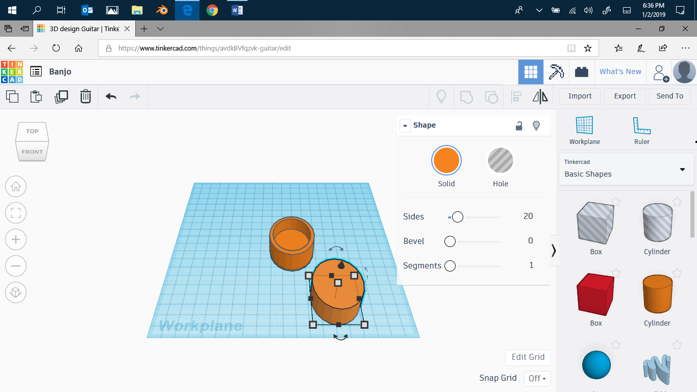Redo the action with forward arrow
Image resolution: width=697 pixels, height=392 pixels.
(135, 96)
